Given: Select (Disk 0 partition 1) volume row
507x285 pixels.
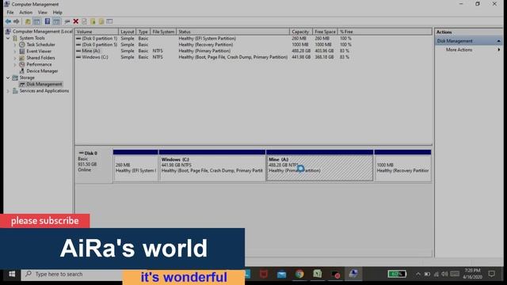Looking at the screenshot, I should (253, 38).
